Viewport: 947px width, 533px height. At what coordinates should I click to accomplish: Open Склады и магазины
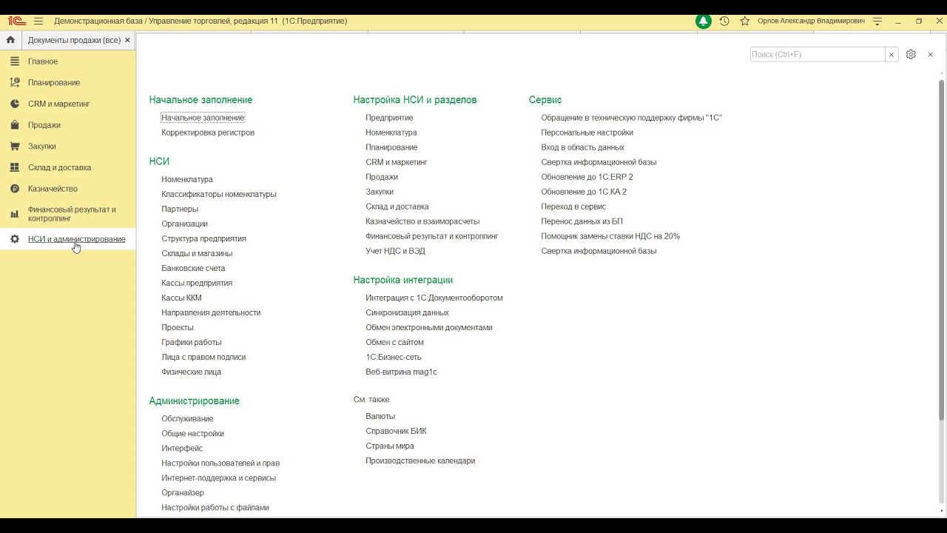197,253
